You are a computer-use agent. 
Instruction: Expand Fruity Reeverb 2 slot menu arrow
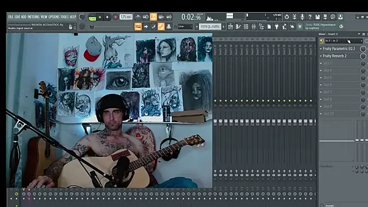click(x=321, y=56)
